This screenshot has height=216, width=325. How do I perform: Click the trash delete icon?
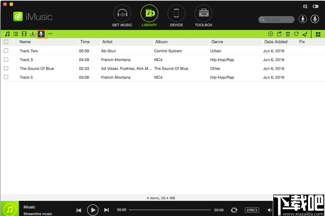[x=288, y=34]
